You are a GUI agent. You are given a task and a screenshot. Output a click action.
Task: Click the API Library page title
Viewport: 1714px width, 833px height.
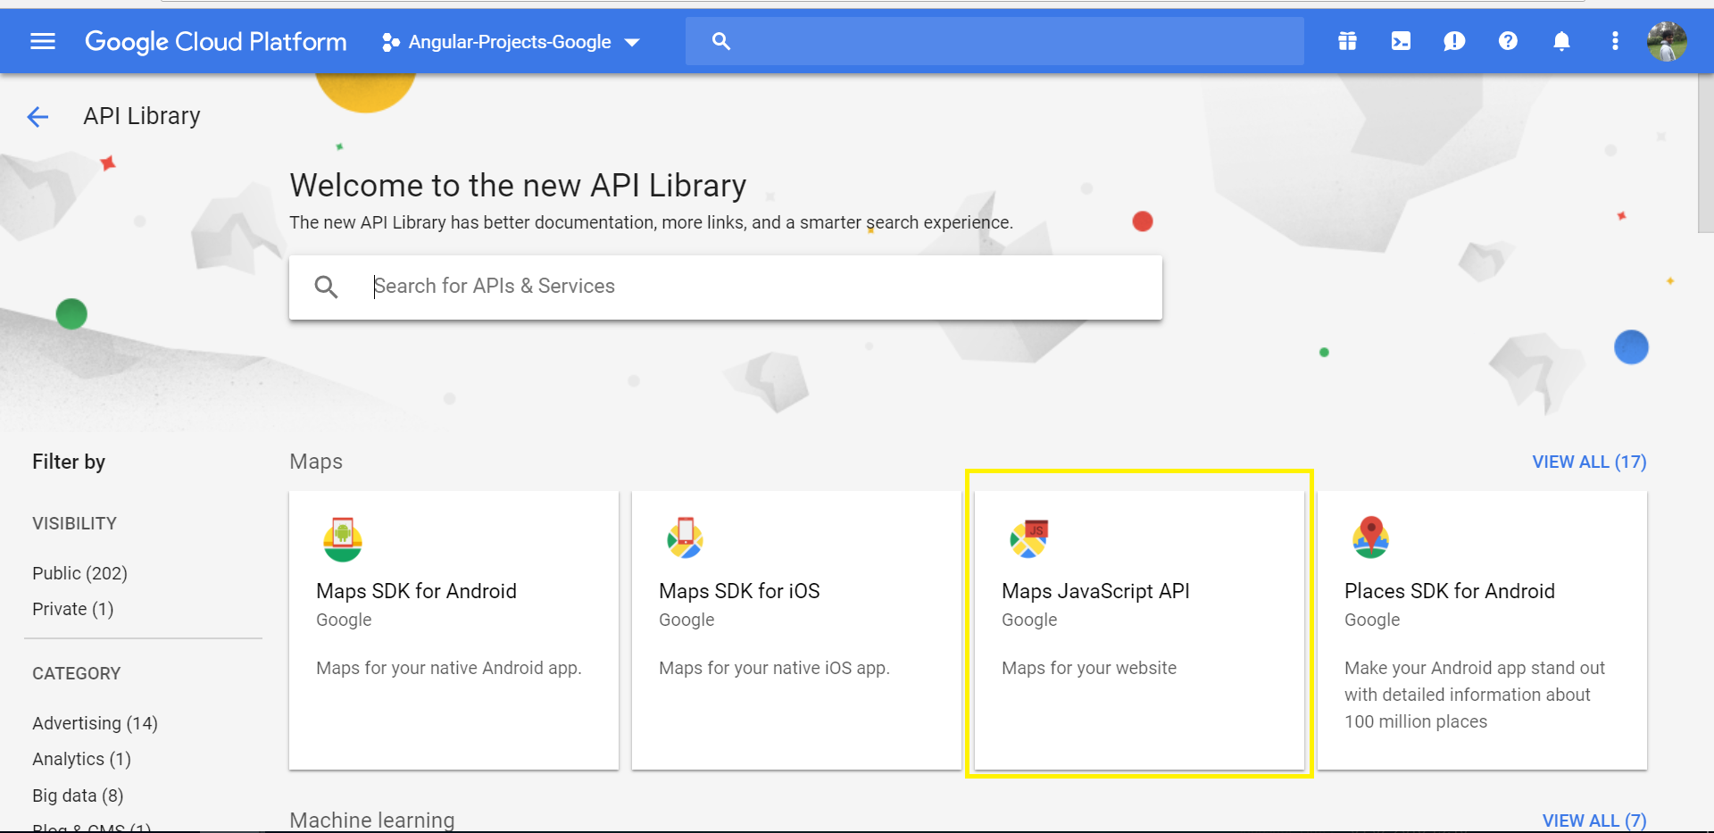142,116
